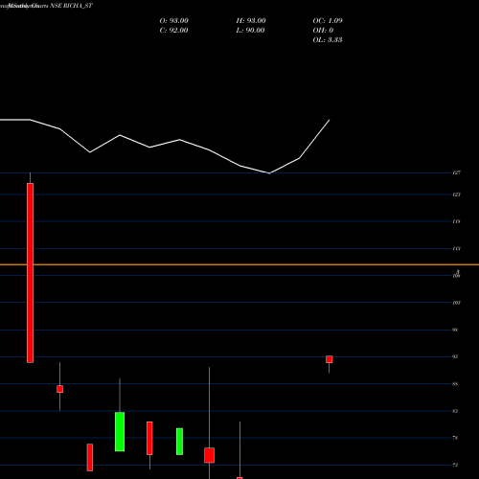Click the NSE RICHA_ST chart title
Viewport: 479px width, 479px height.
pyautogui.click(x=71, y=6)
